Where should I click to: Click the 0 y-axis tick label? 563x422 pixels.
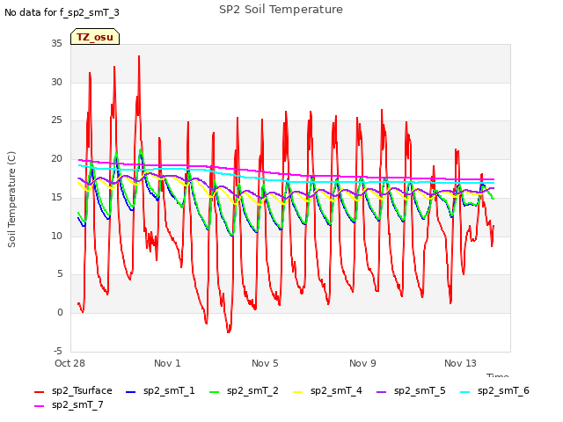click(60, 312)
